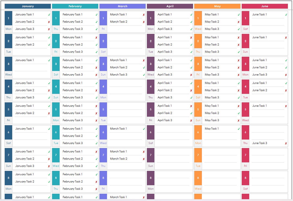The image size is (293, 201).
Task: Select "February Task 2" on February 8
Action: [73, 181]
